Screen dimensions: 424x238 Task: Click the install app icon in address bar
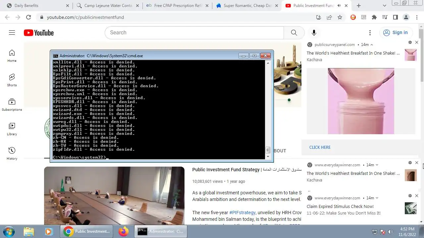pos(319,17)
